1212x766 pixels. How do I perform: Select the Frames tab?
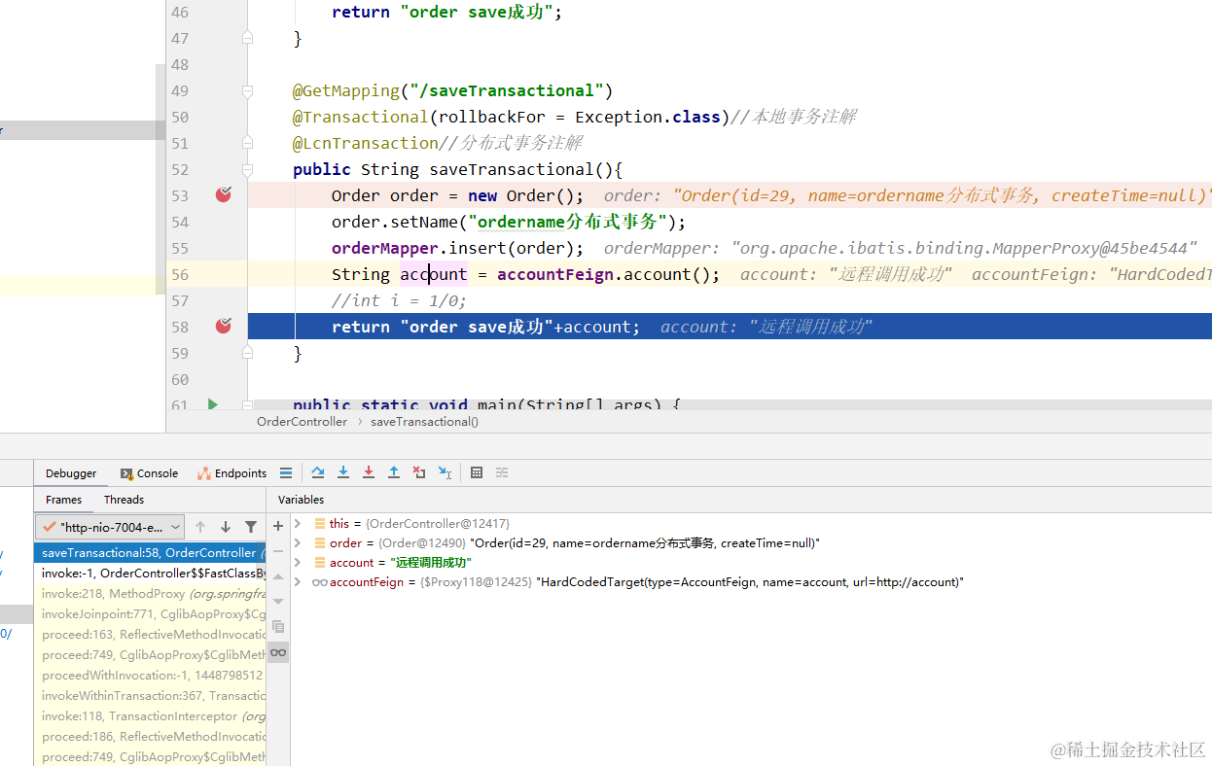(64, 500)
